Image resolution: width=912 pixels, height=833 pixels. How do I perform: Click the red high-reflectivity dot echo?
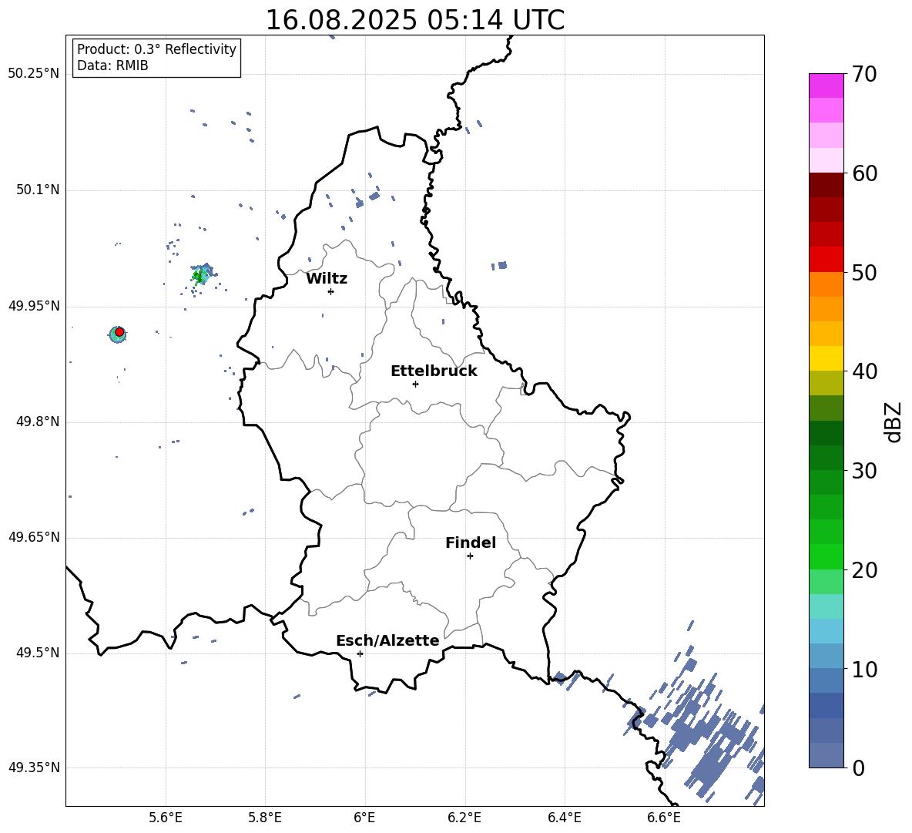pyautogui.click(x=119, y=331)
